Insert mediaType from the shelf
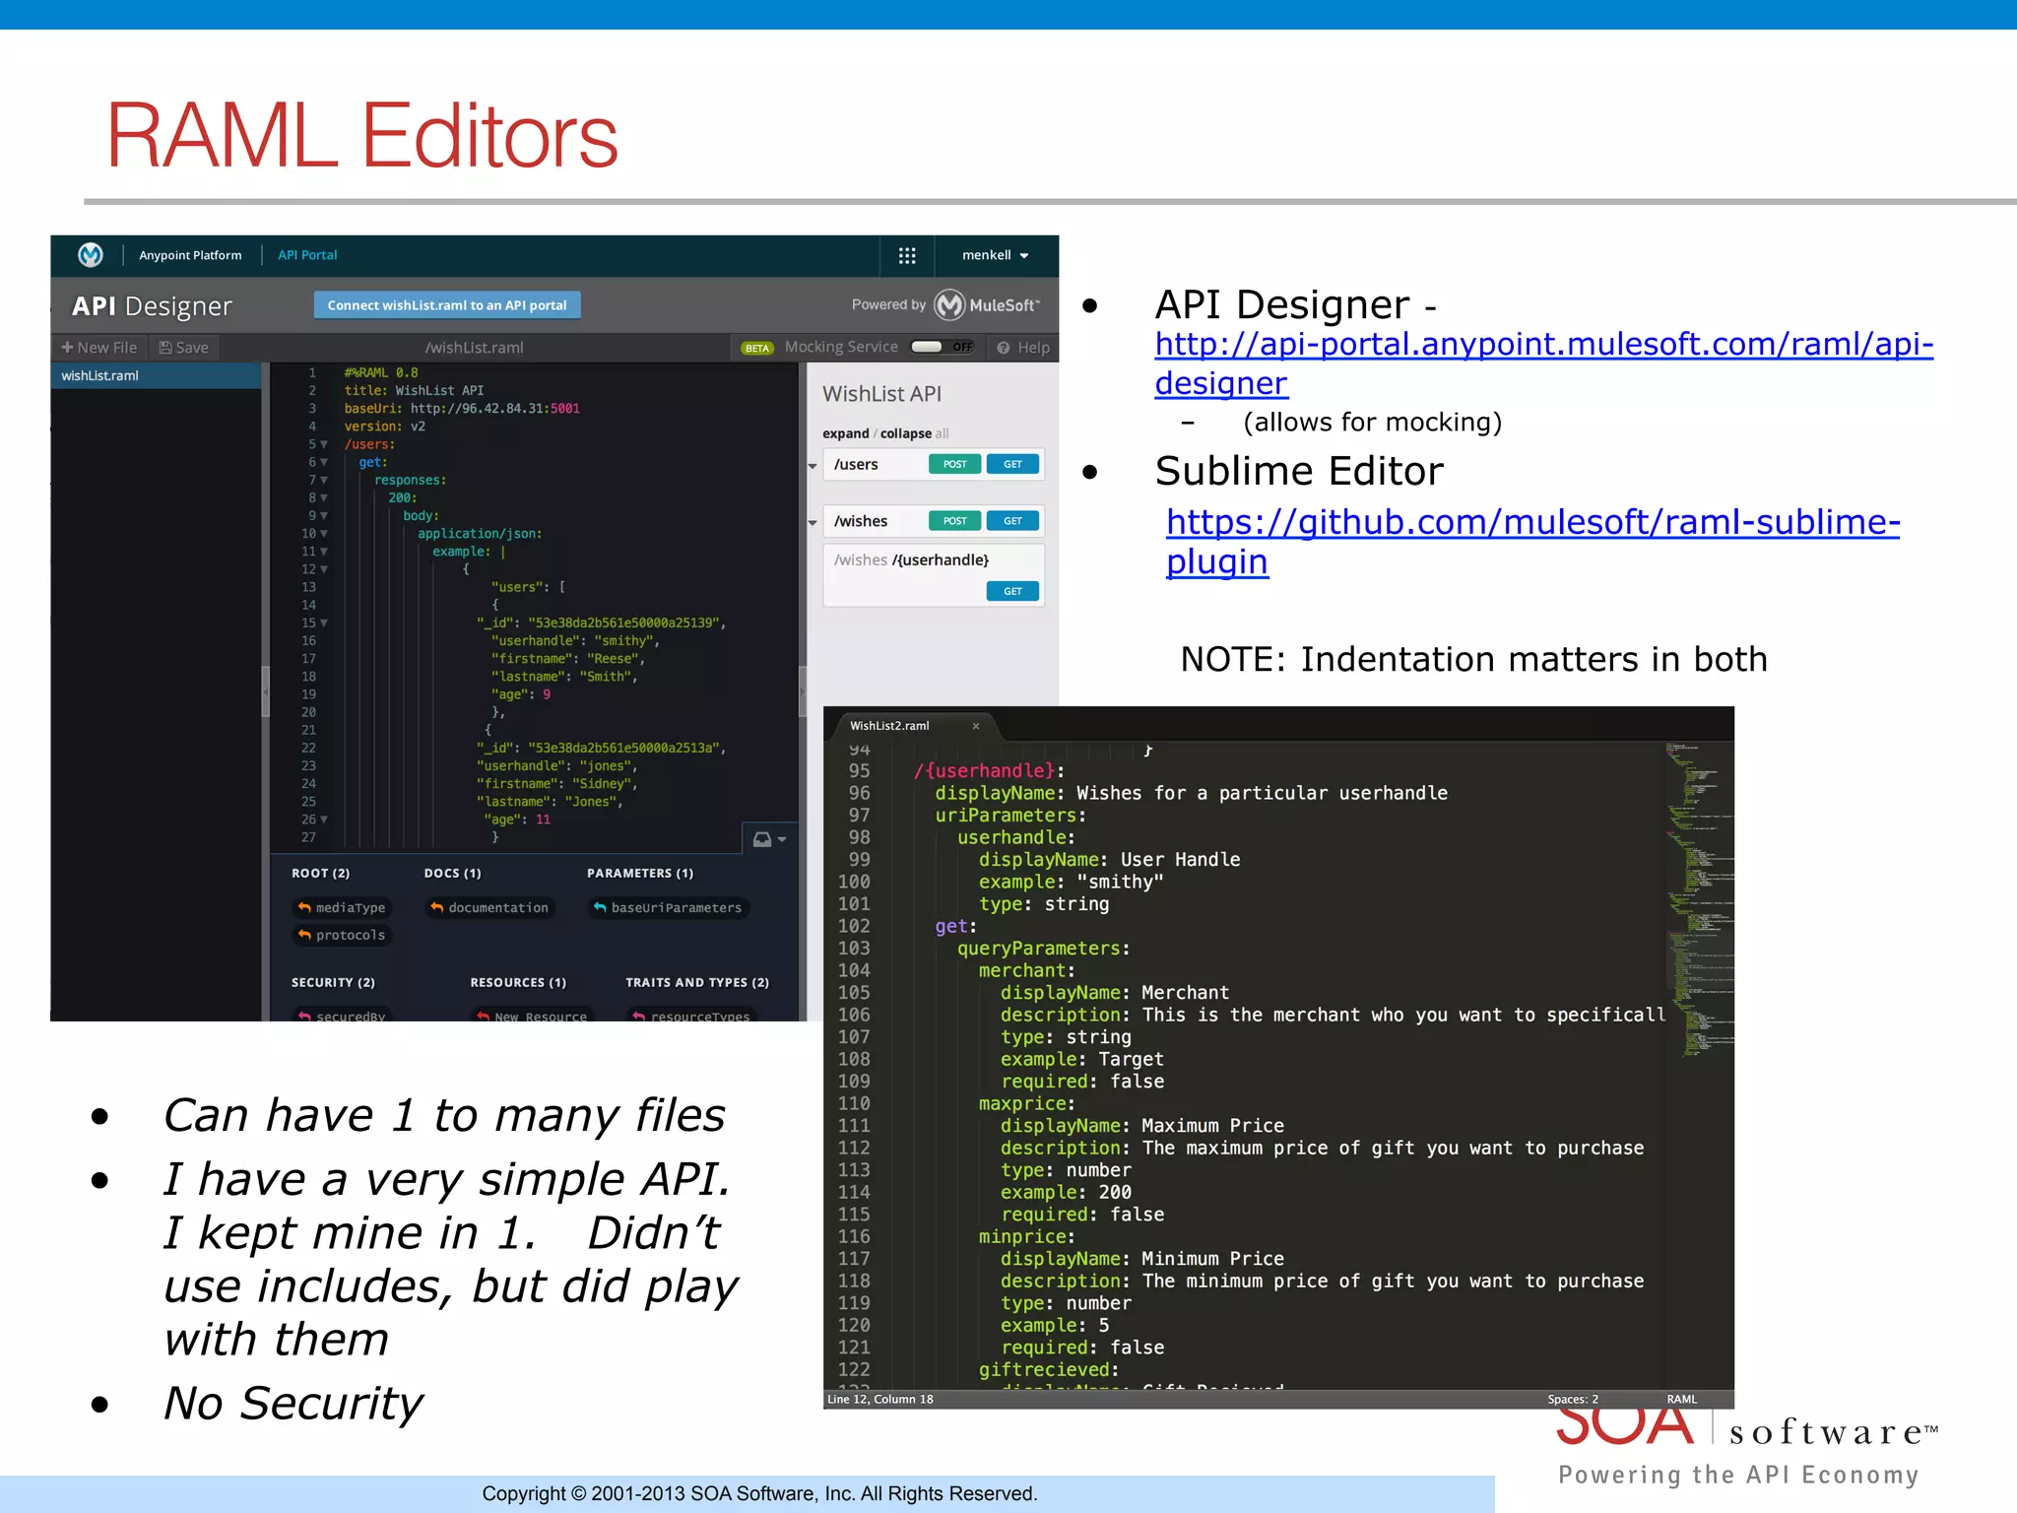Image resolution: width=2017 pixels, height=1513 pixels. (x=341, y=908)
